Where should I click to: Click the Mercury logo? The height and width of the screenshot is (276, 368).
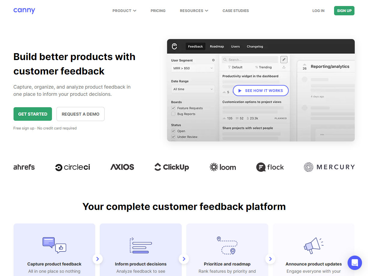329,167
